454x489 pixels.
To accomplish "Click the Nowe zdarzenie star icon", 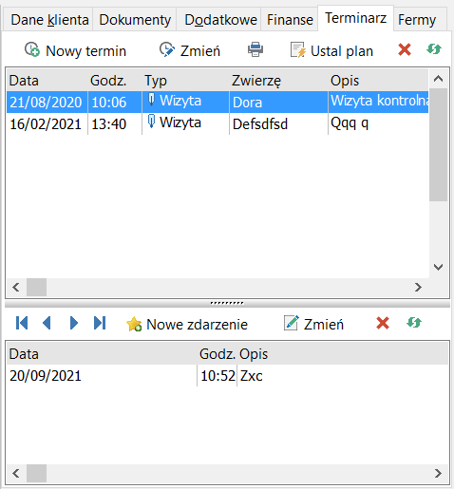I will [x=134, y=324].
